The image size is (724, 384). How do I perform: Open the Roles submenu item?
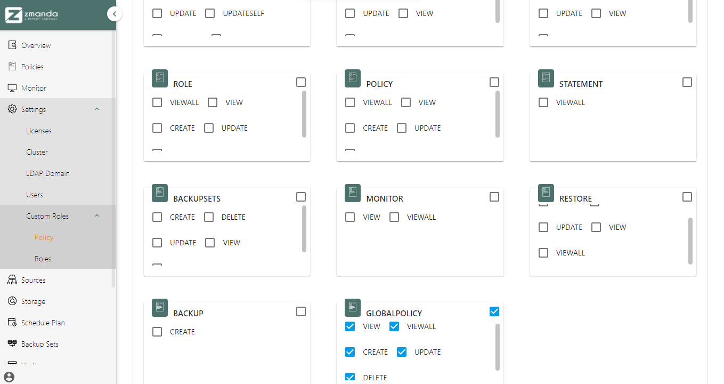click(43, 259)
